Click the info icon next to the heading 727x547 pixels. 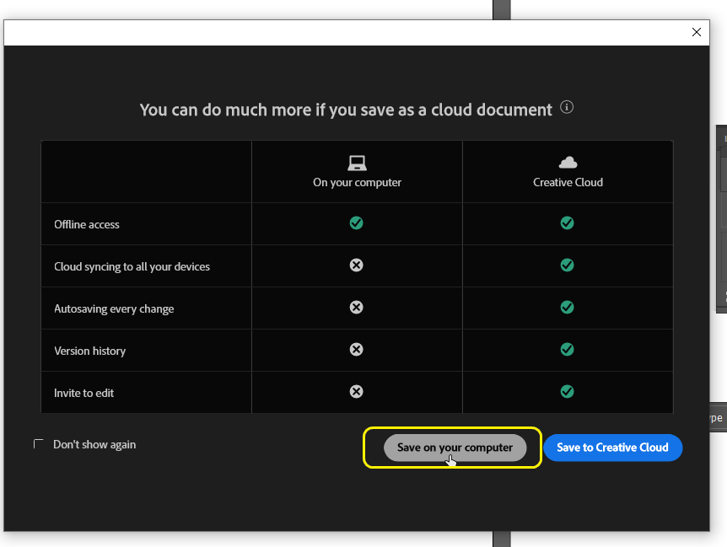(x=567, y=107)
